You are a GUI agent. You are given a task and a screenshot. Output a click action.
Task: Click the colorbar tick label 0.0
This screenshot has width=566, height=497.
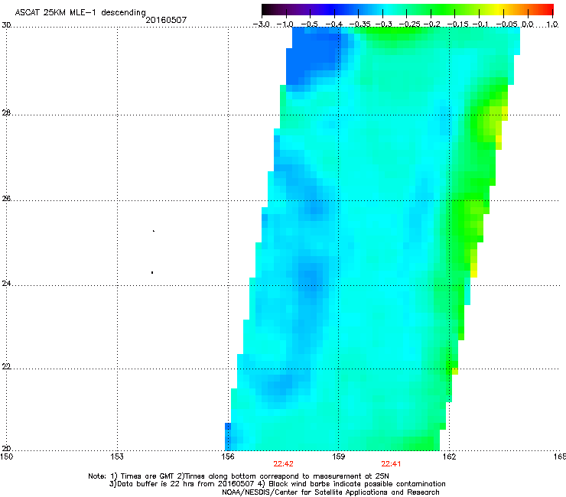tap(528, 24)
